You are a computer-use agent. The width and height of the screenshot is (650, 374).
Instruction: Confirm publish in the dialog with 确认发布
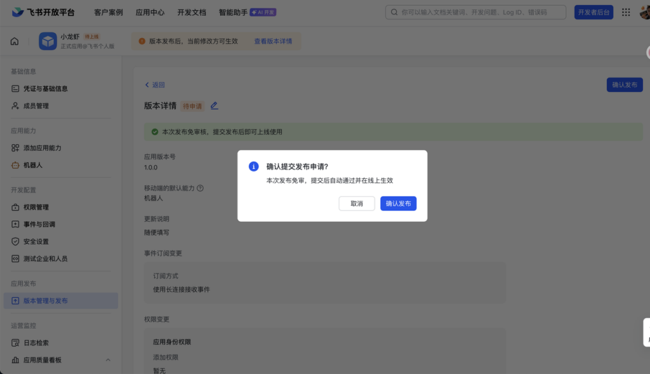pos(398,204)
